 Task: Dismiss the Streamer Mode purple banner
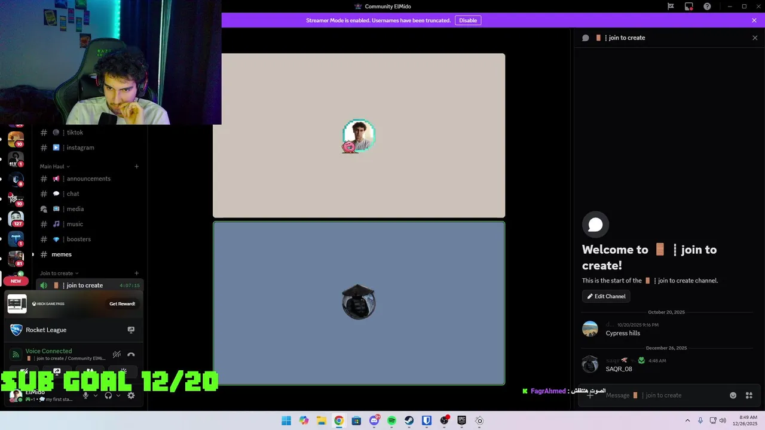point(754,20)
